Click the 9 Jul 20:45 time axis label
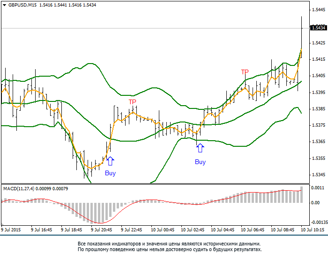 click(102, 230)
